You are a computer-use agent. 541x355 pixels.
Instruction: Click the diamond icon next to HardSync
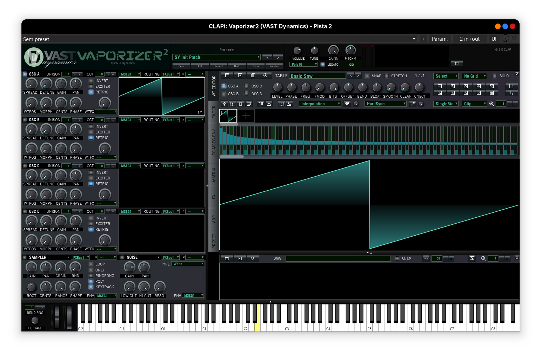(347, 104)
